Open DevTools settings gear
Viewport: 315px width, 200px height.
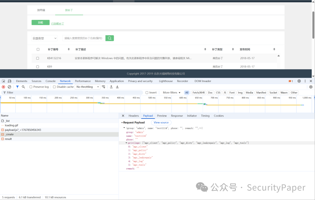(299, 81)
